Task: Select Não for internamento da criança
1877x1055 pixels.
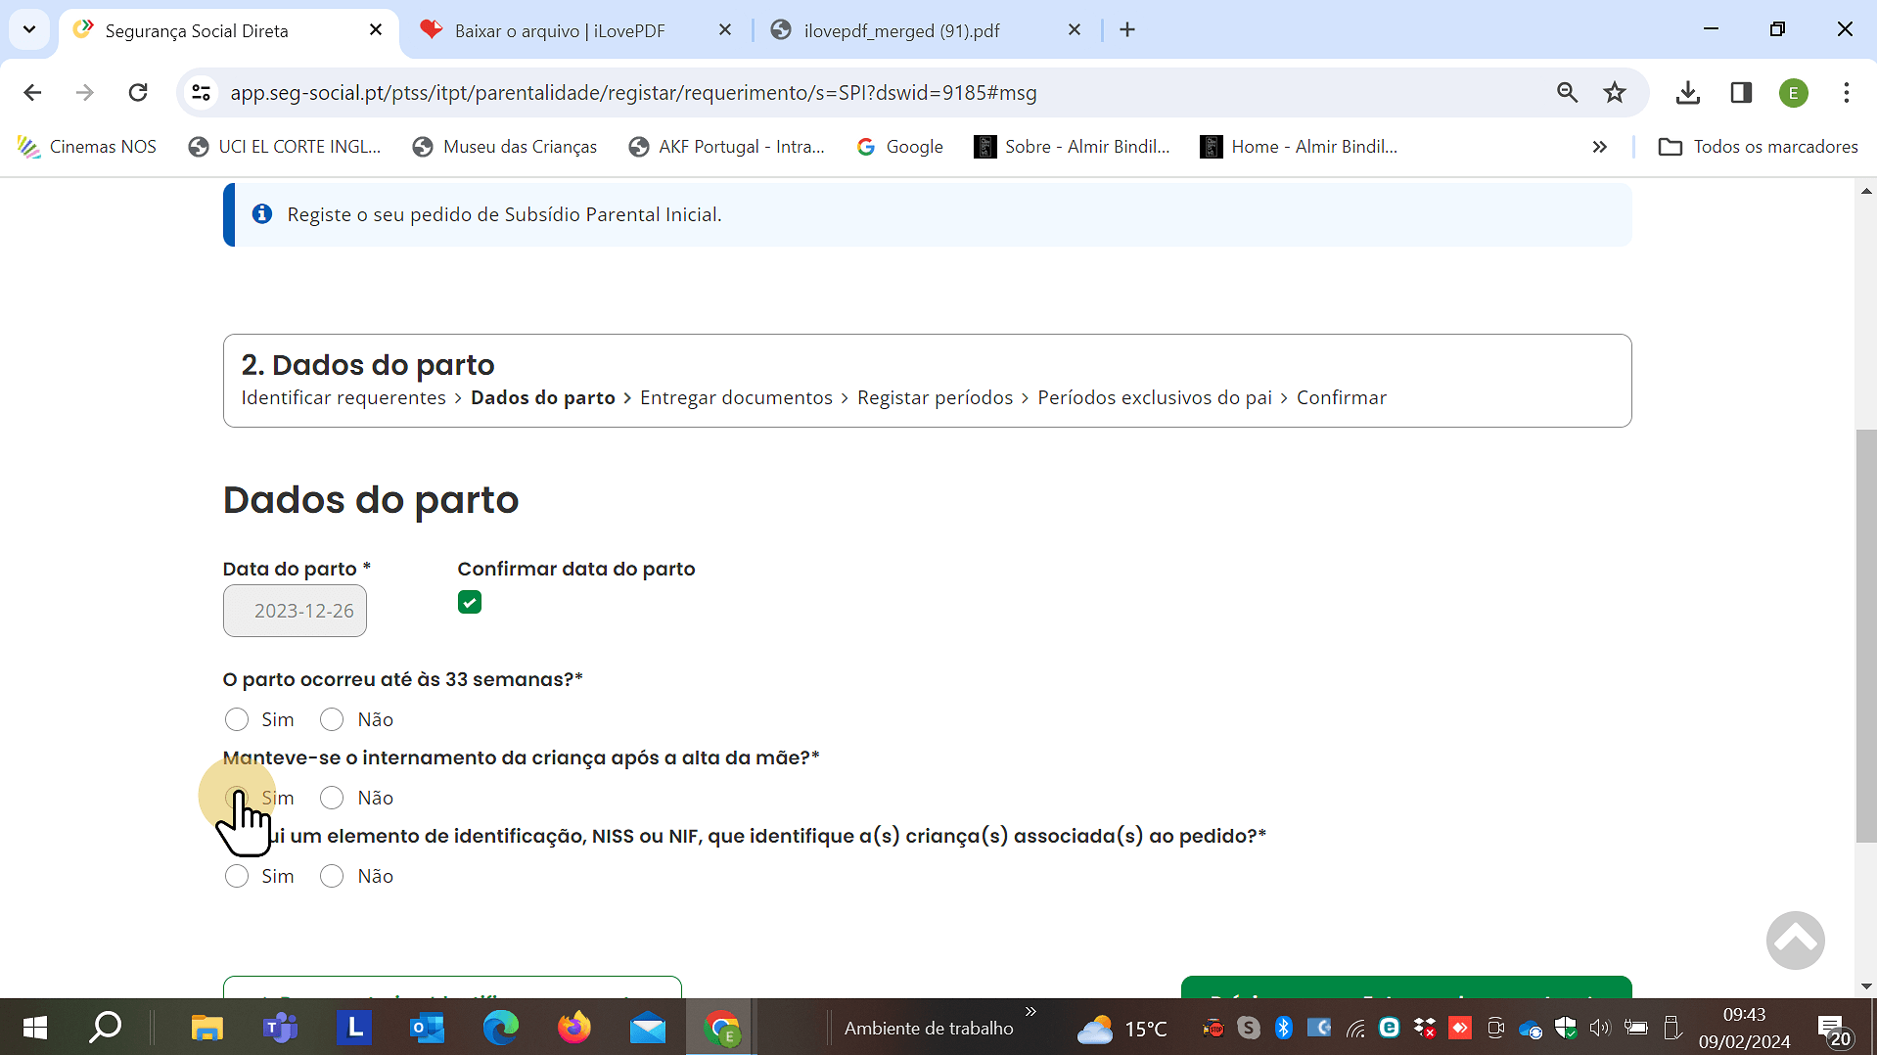Action: coord(331,798)
